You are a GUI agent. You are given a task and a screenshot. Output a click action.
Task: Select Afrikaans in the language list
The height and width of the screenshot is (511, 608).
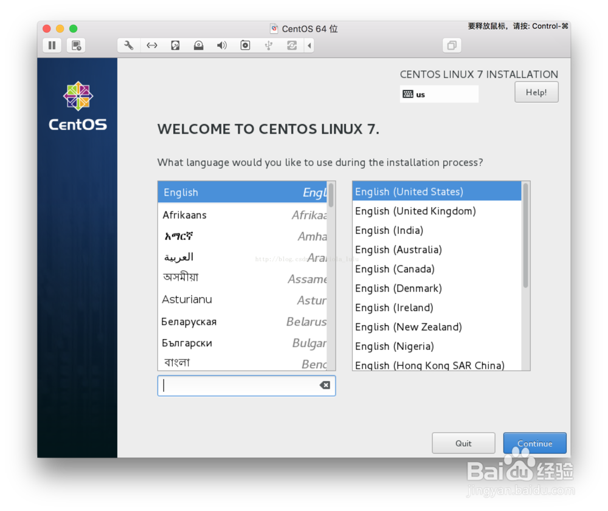(243, 214)
